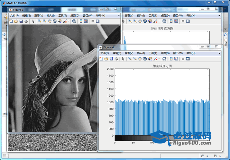Activate Zoom In tool in Figure 4

coord(130,59)
